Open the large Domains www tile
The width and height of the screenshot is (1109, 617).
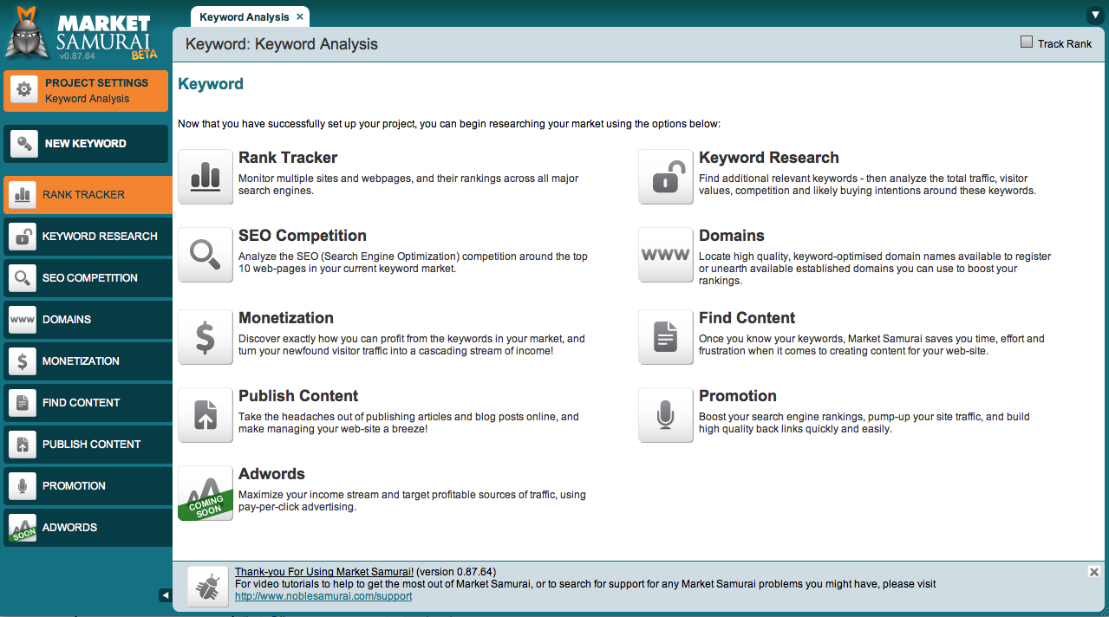point(666,255)
